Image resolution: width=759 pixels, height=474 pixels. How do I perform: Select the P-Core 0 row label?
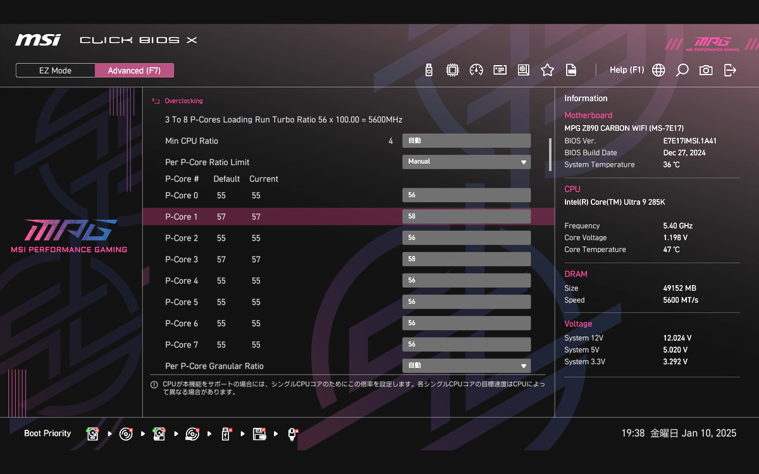[182, 196]
